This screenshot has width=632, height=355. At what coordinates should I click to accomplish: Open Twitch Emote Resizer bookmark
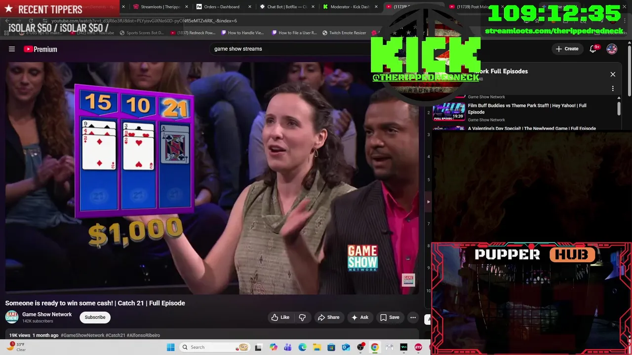pos(344,33)
